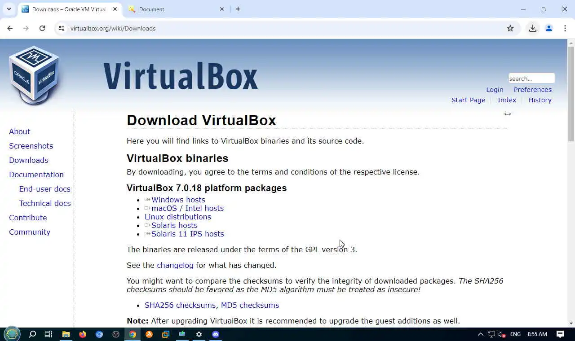
Task: Click the browser forward arrow
Action: click(x=26, y=28)
